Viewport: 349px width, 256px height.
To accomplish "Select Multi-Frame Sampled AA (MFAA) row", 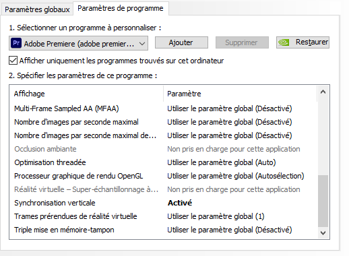I will point(163,108).
